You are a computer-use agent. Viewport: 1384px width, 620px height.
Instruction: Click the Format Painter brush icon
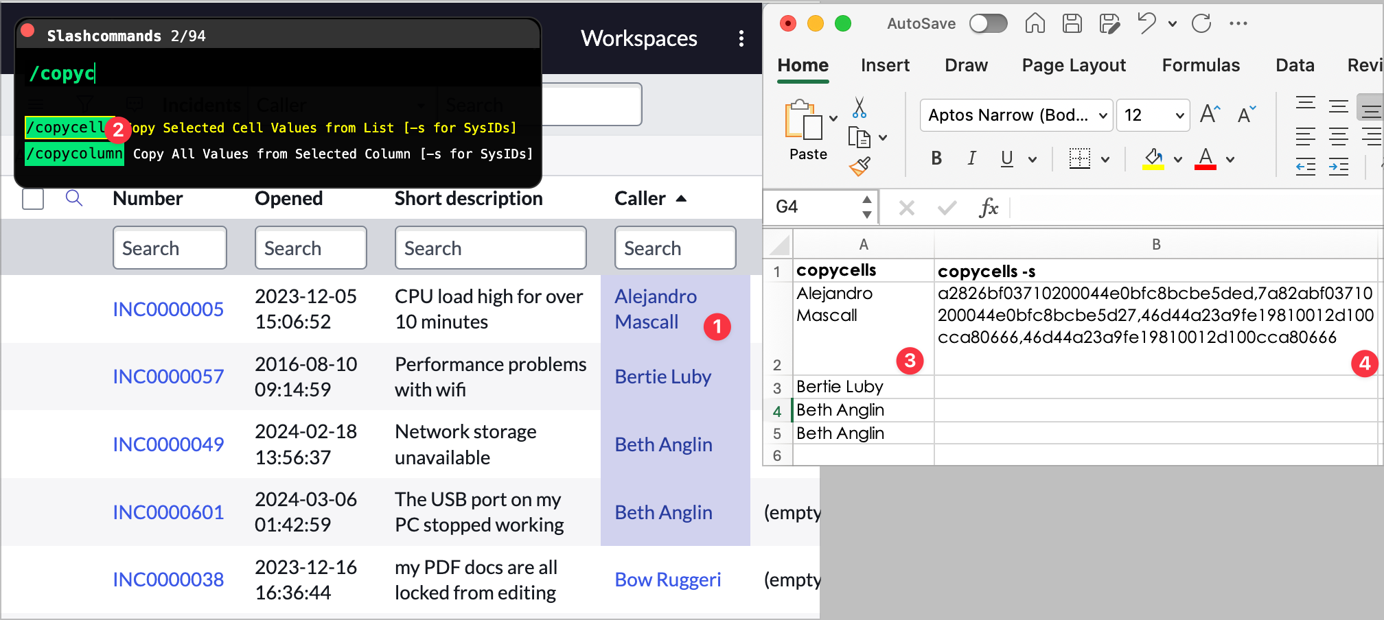point(859,167)
